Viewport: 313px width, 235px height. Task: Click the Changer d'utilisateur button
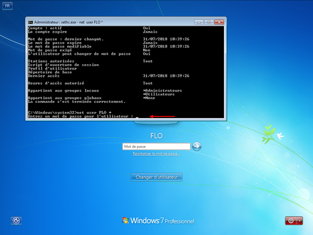[x=156, y=177]
